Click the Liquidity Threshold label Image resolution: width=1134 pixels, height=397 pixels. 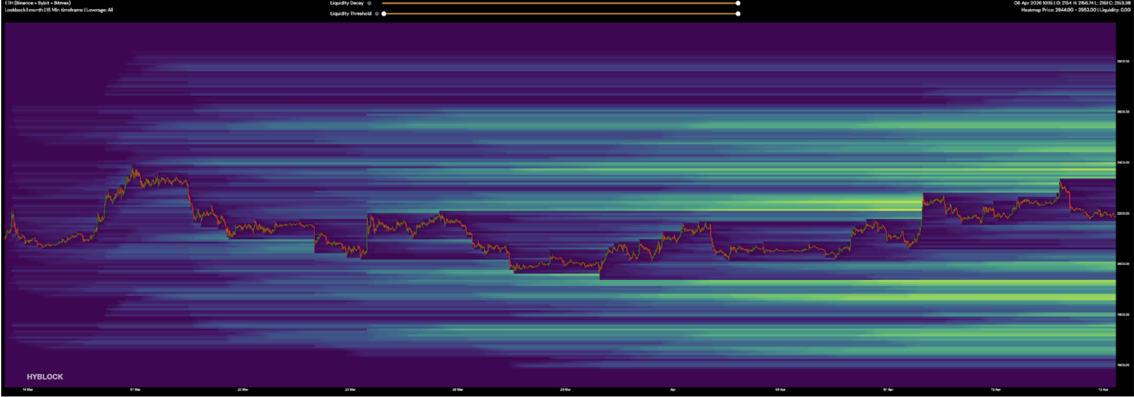[351, 14]
